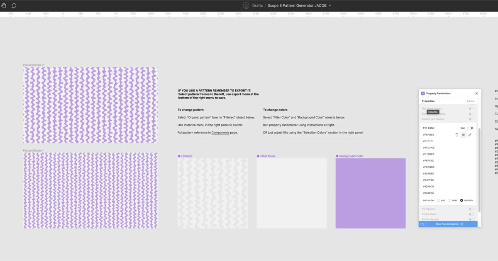Viewport: 498px width, 261px height.
Task: Enable the Top Right Radius toggle
Action: tap(471, 109)
